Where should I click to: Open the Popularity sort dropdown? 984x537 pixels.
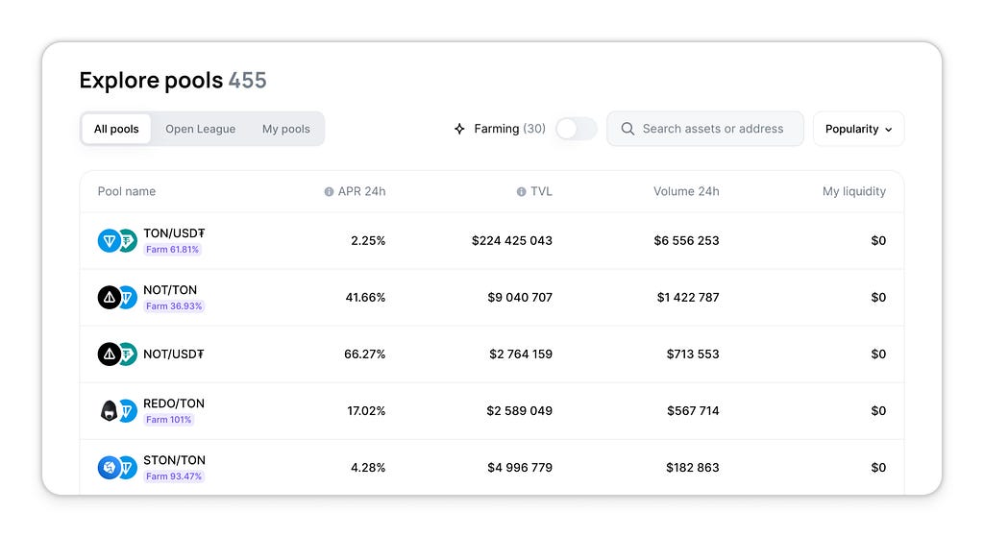(858, 130)
